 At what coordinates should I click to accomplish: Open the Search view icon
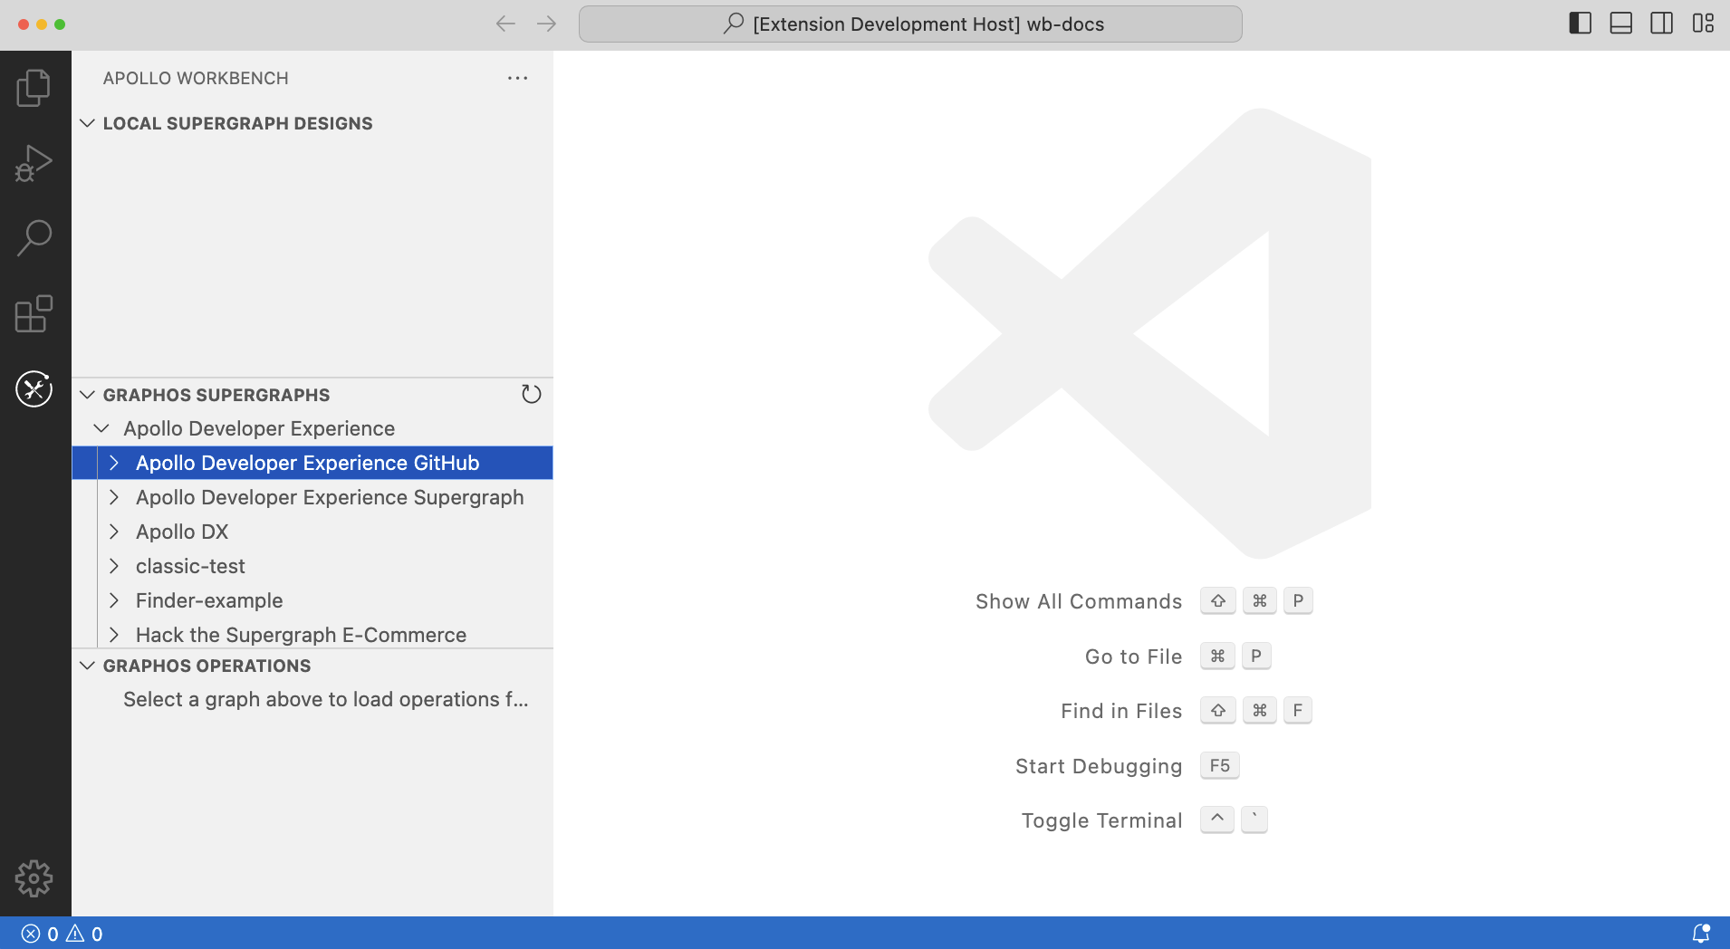(x=34, y=238)
